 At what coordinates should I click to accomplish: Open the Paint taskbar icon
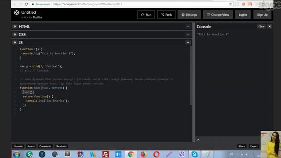click(x=207, y=154)
